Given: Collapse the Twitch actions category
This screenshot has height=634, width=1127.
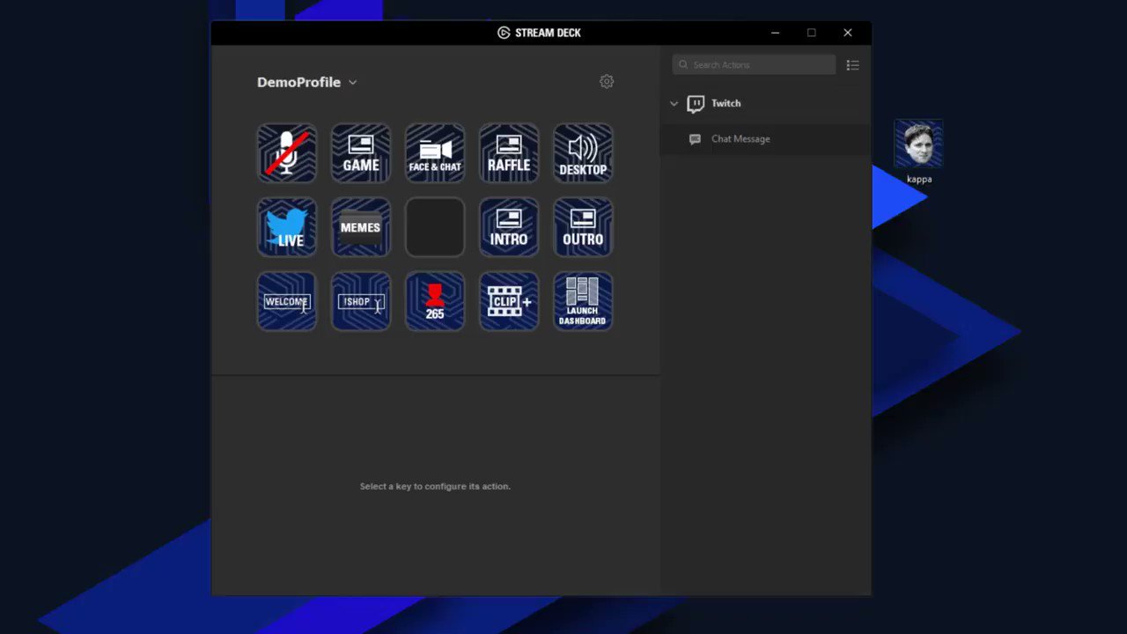Looking at the screenshot, I should [x=674, y=104].
